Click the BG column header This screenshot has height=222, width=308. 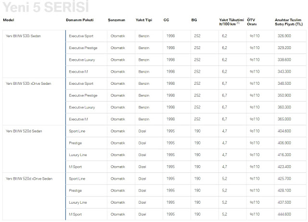(x=193, y=21)
